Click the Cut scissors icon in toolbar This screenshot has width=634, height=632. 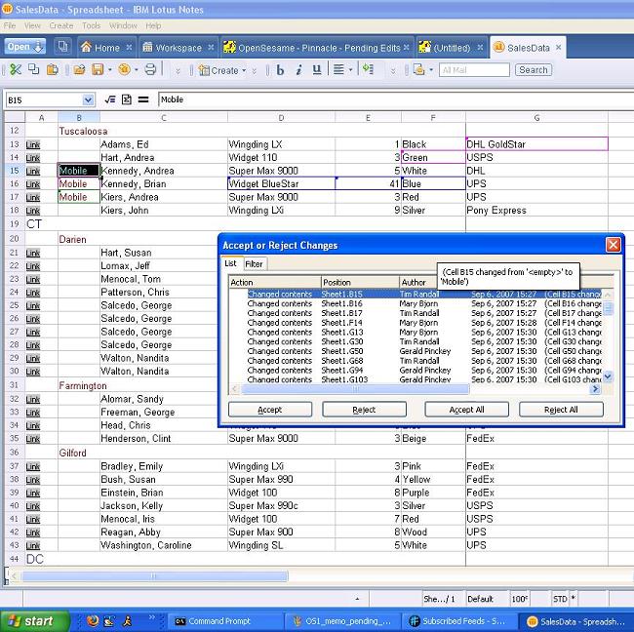pos(15,70)
